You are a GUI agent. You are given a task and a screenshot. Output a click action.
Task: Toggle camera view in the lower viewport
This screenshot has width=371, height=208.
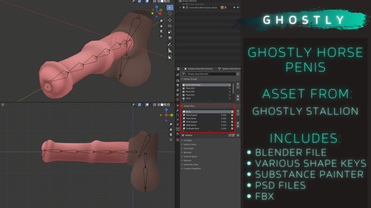171,135
